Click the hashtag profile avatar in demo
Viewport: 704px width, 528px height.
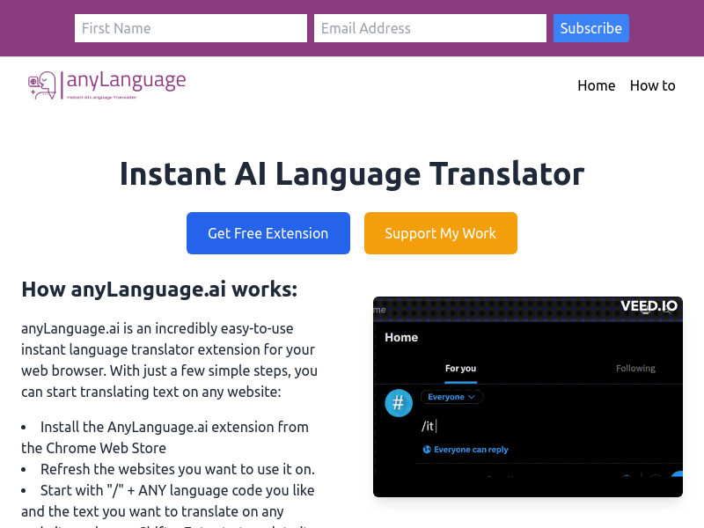pyautogui.click(x=399, y=403)
